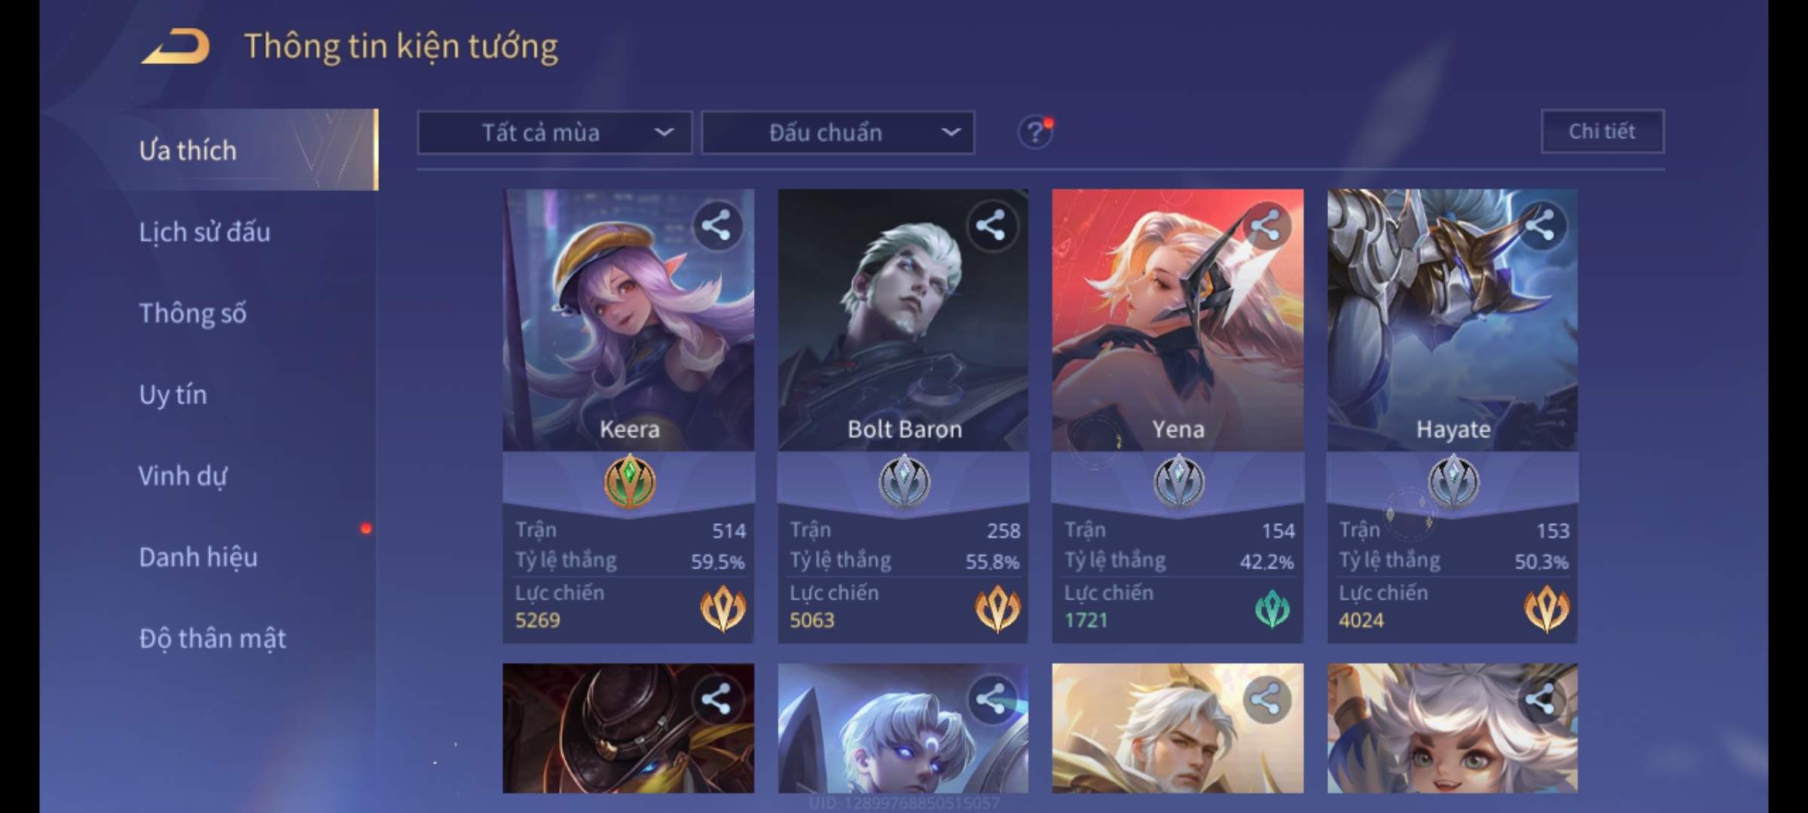The image size is (1808, 813).
Task: Tap Yena's teal power rank emblem
Action: point(1272,609)
